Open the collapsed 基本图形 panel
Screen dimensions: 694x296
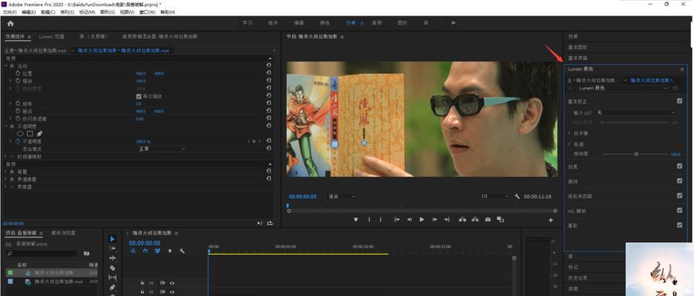(578, 47)
